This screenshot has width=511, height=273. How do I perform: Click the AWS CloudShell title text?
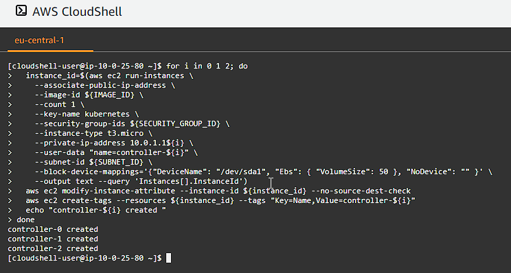pyautogui.click(x=77, y=12)
